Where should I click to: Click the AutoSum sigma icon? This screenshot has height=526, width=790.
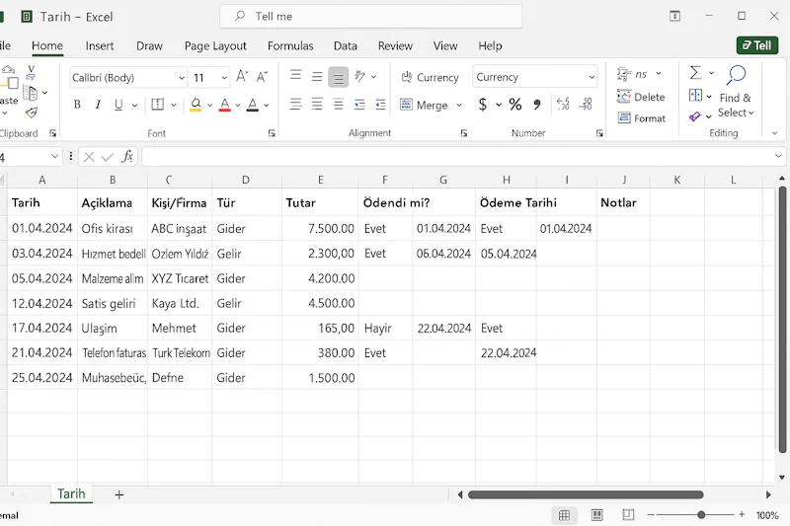click(695, 73)
